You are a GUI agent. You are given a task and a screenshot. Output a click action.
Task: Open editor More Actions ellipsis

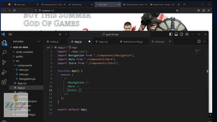click(204, 41)
